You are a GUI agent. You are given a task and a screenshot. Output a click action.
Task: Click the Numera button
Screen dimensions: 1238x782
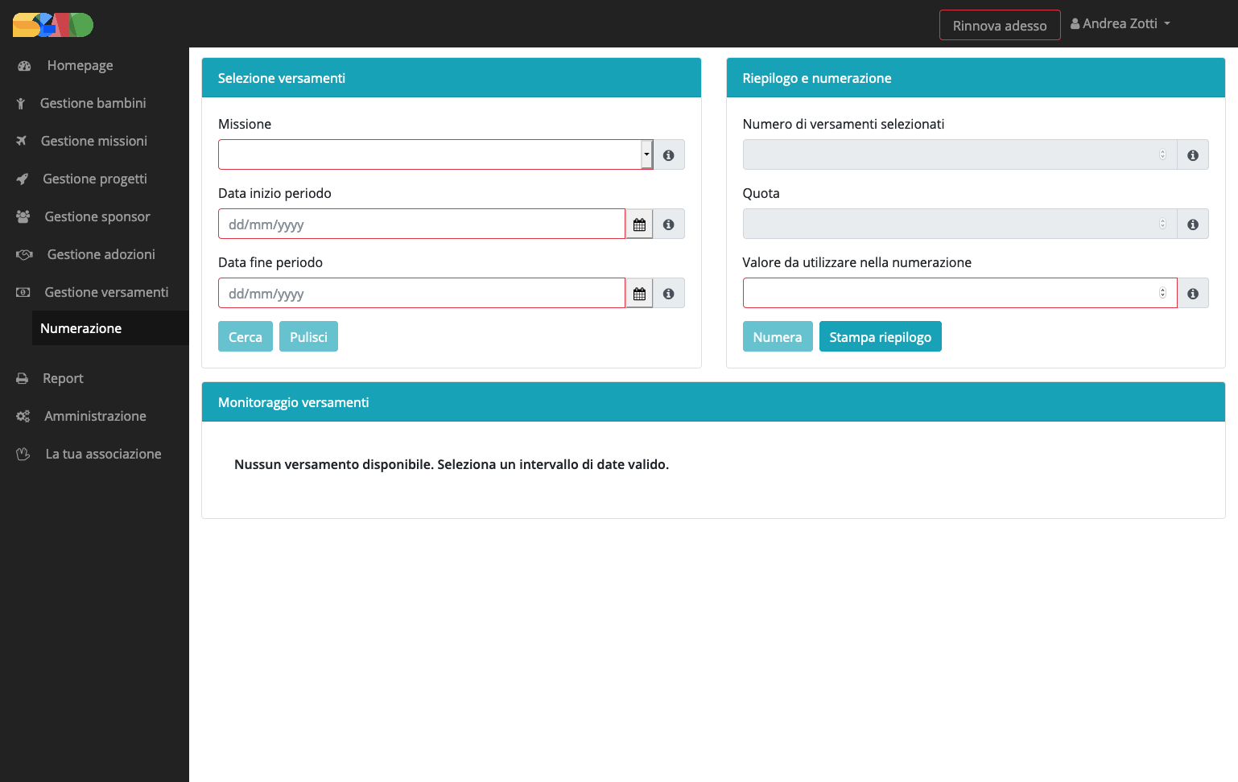pyautogui.click(x=778, y=337)
